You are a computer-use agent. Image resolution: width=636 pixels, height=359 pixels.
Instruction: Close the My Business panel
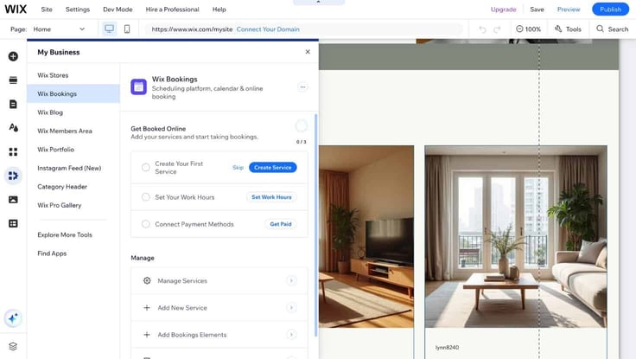click(308, 52)
